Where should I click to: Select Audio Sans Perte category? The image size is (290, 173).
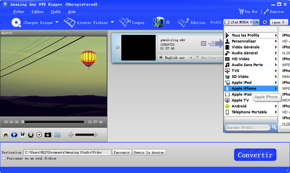click(251, 65)
